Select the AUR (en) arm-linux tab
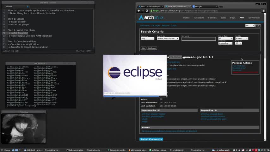 [x=177, y=6]
